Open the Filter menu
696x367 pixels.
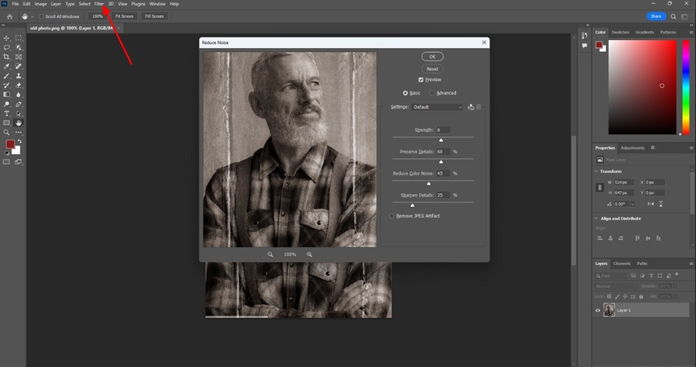pos(99,4)
